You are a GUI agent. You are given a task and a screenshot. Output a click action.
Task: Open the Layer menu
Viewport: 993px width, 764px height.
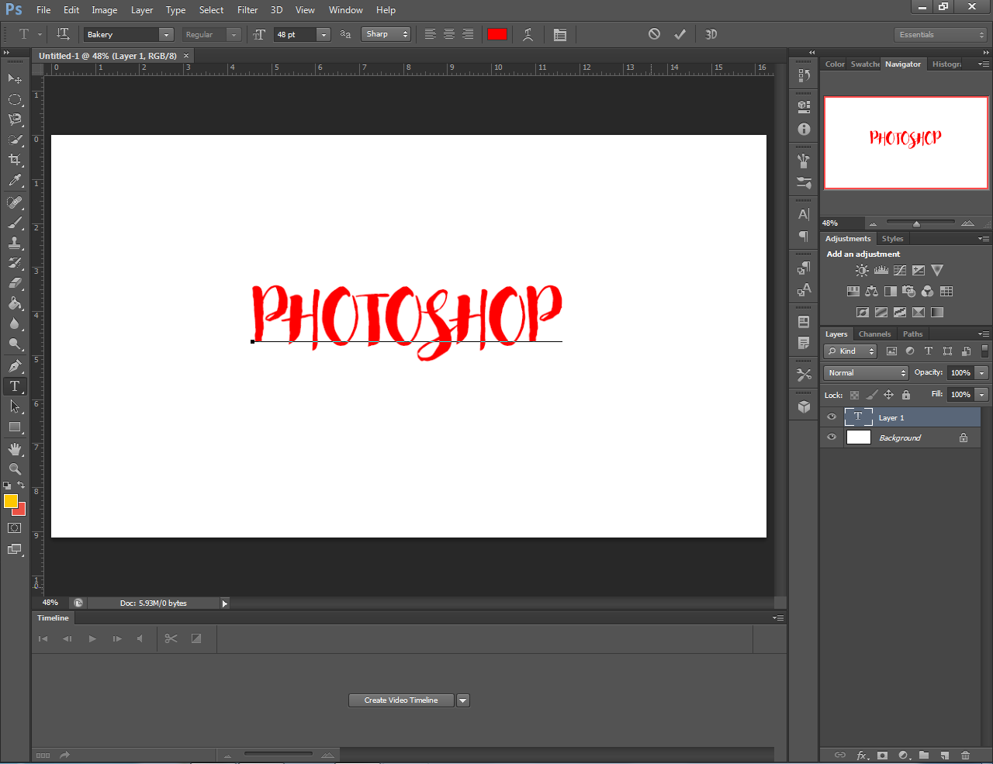(142, 10)
